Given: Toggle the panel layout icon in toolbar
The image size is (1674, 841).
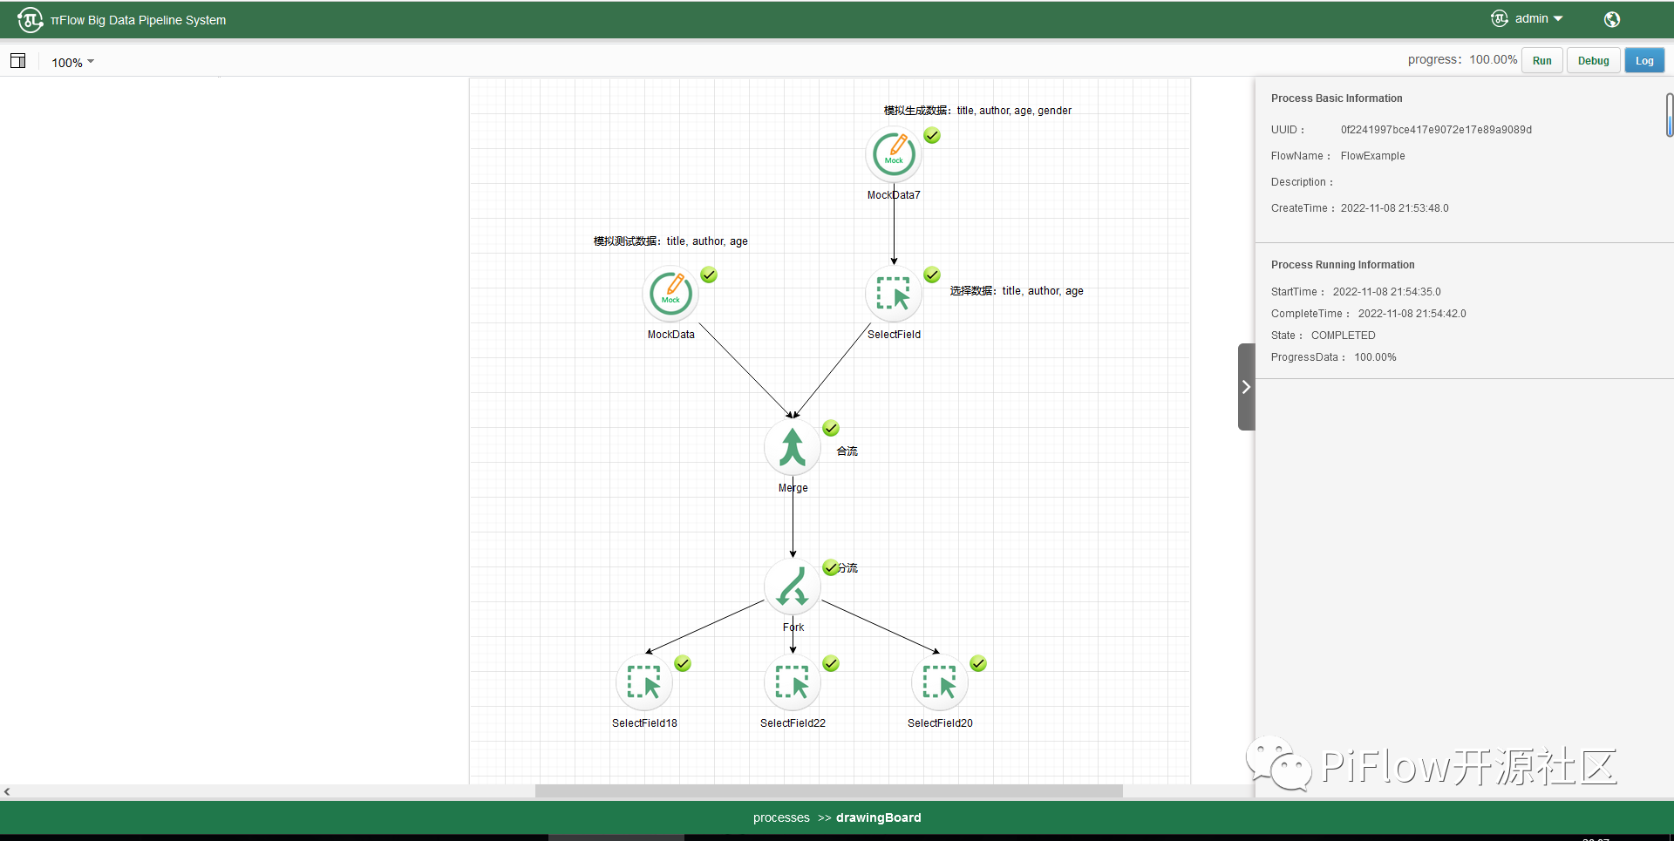Looking at the screenshot, I should tap(18, 61).
